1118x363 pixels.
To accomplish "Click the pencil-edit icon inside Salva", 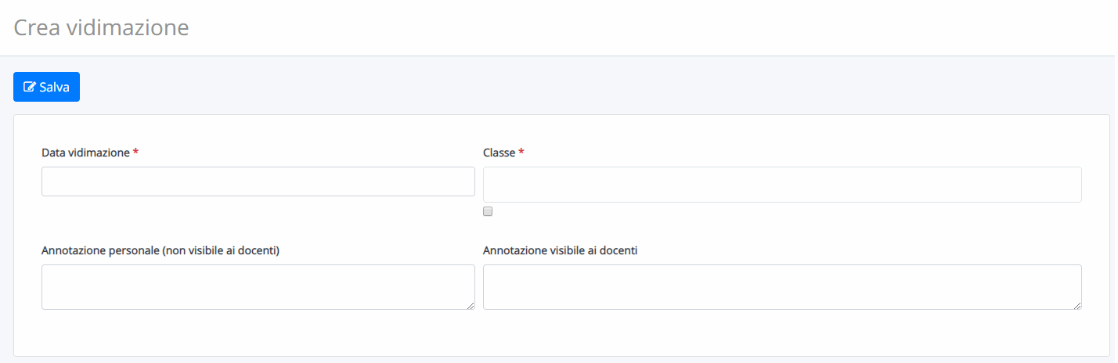I will pyautogui.click(x=30, y=87).
